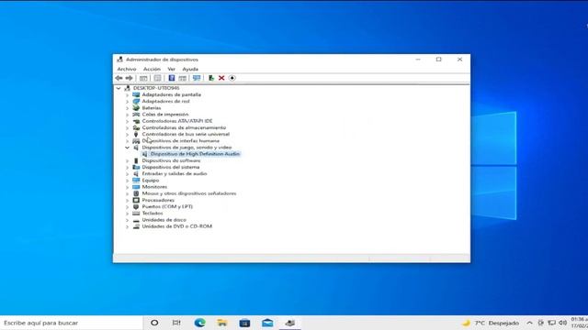Expand Controladoras ATA/ATAPI IDE
588x330 pixels.
127,121
